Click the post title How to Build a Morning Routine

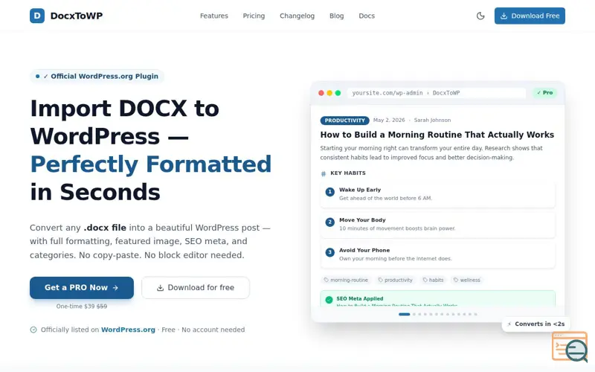point(437,135)
